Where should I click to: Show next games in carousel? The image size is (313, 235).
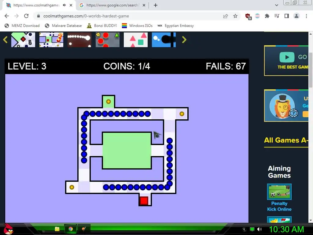(x=184, y=39)
